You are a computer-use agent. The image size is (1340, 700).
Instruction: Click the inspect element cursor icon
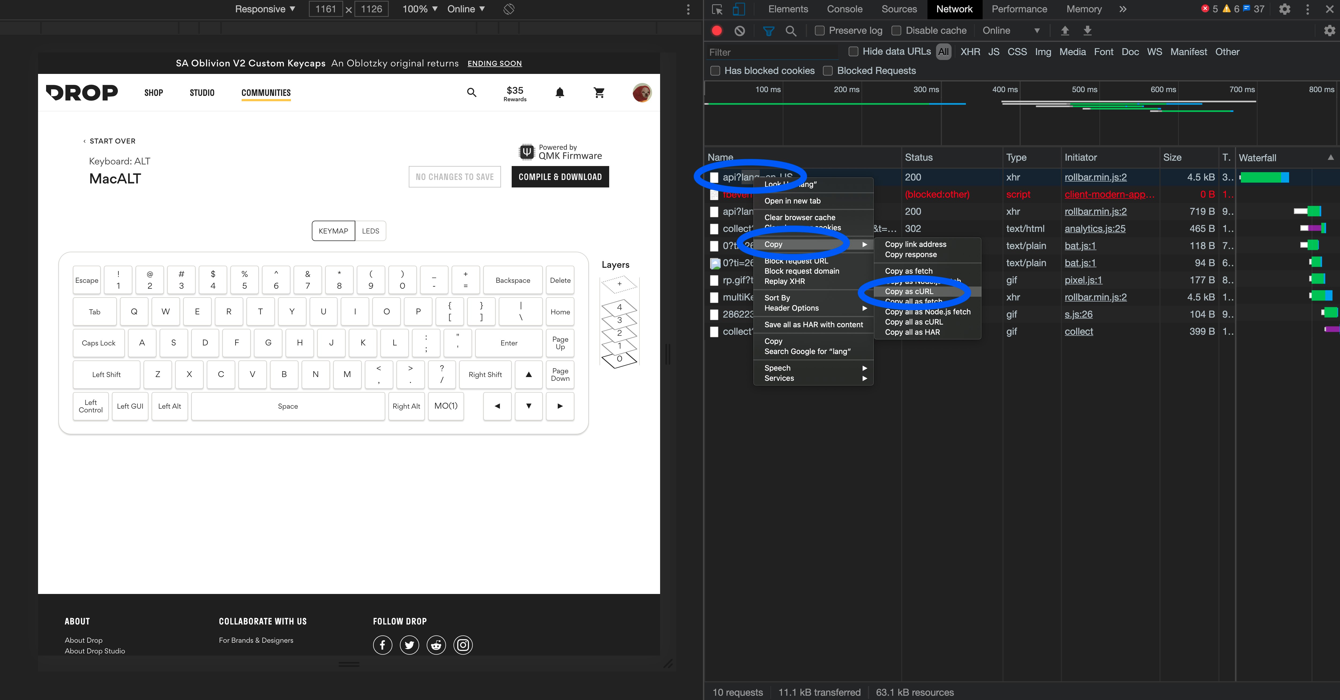(717, 9)
